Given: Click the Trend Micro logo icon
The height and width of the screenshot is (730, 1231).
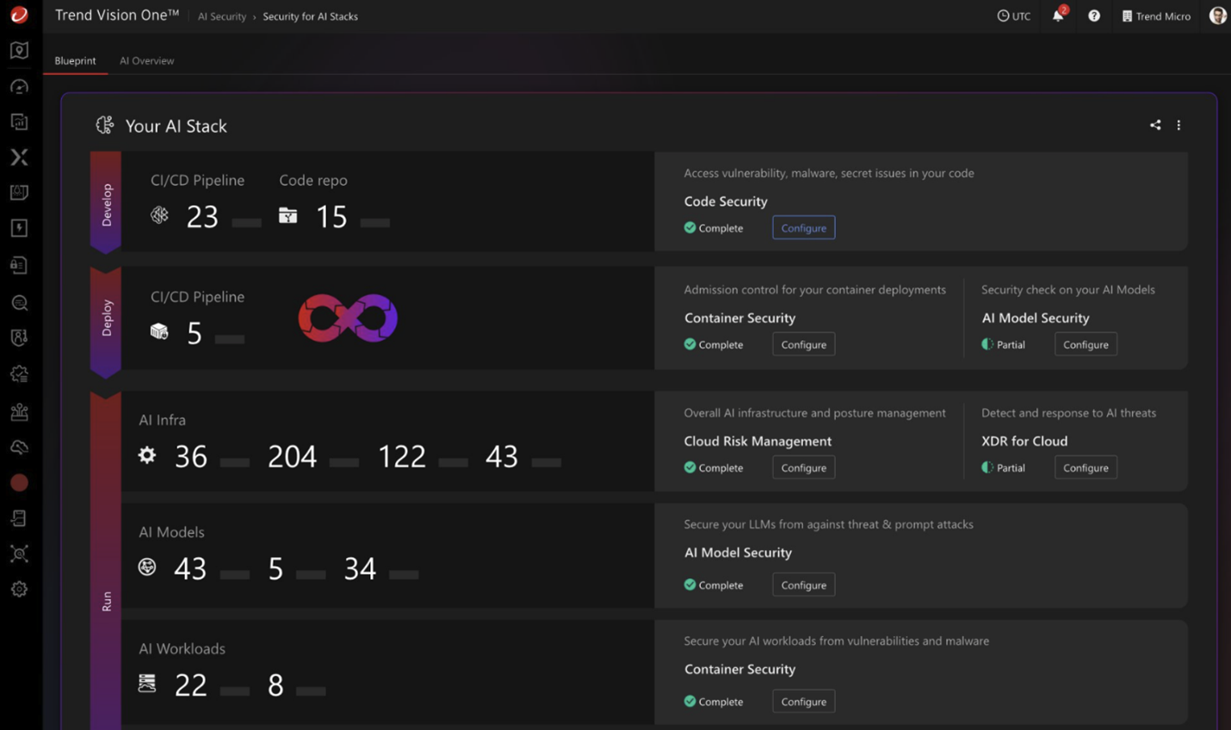Looking at the screenshot, I should 19,15.
